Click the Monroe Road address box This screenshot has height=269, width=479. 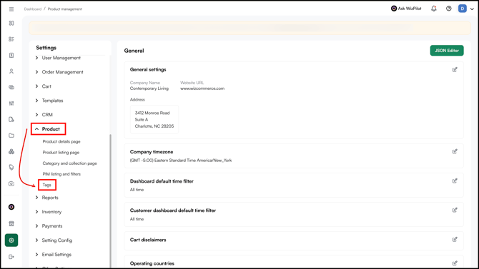point(154,119)
